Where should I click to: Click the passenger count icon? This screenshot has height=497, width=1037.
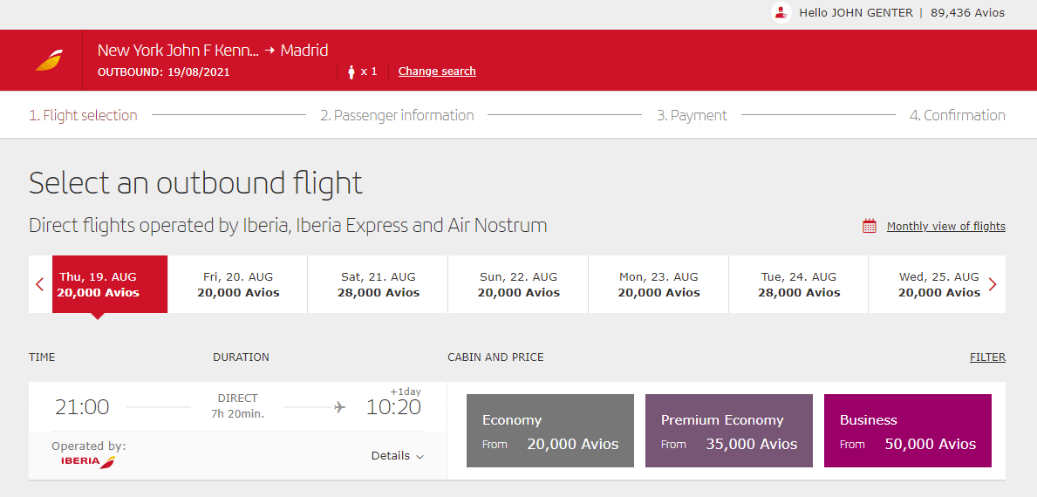(x=352, y=71)
